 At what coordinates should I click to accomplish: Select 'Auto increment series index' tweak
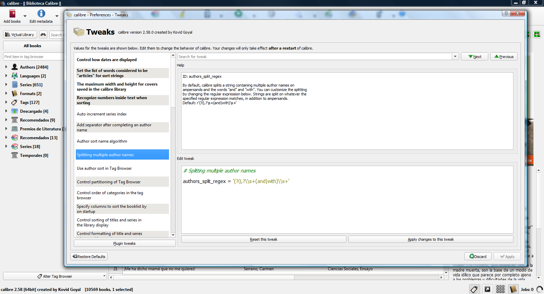tap(122, 114)
